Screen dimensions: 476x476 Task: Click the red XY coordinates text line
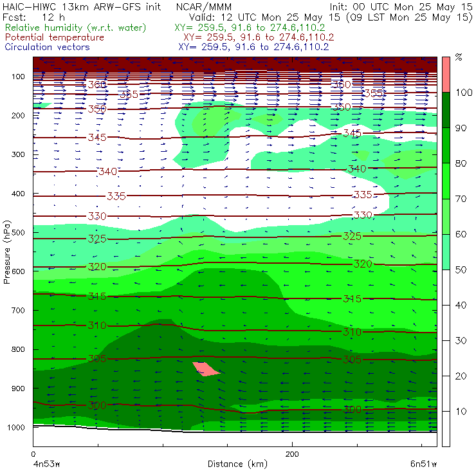tap(259, 37)
